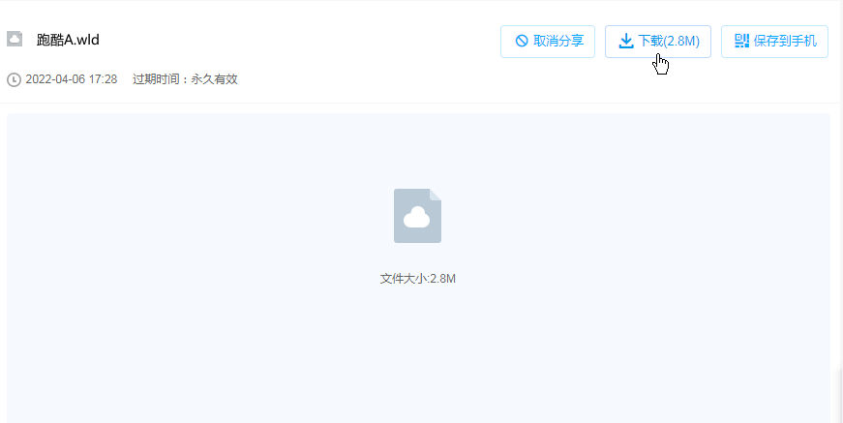The height and width of the screenshot is (423, 843).
Task: Click the 保存到手机 text label
Action: 785,41
